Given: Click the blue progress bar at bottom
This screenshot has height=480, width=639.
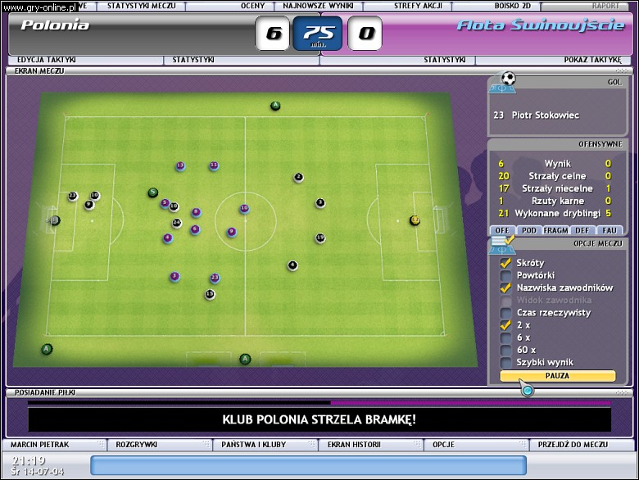Looking at the screenshot, I should (308, 465).
